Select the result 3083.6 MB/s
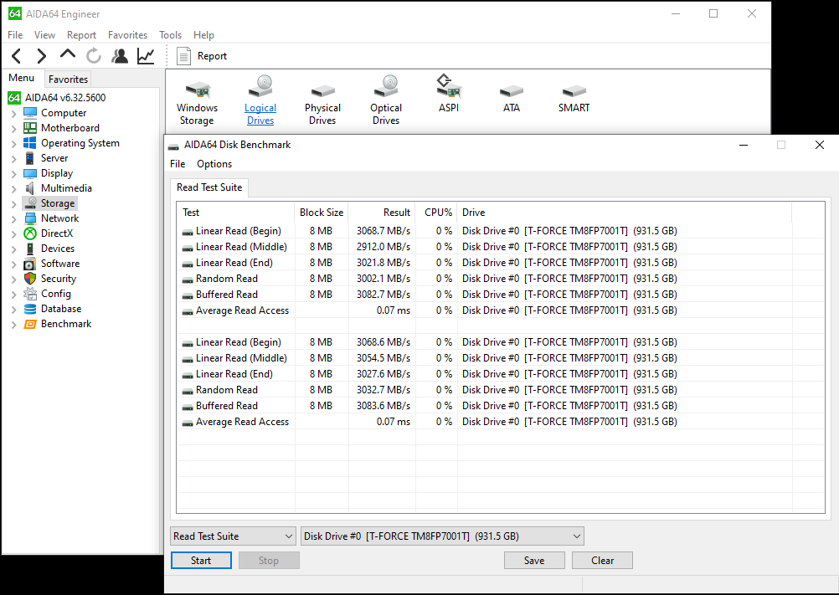 383,406
